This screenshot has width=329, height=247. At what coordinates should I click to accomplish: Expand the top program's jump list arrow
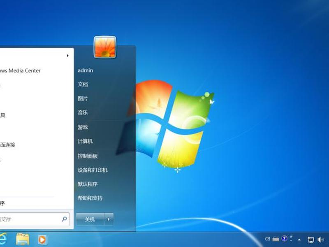[67, 56]
